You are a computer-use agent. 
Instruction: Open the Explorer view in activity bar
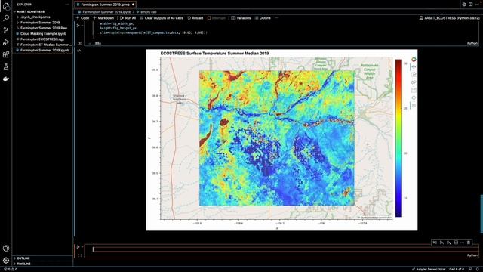[6, 6]
